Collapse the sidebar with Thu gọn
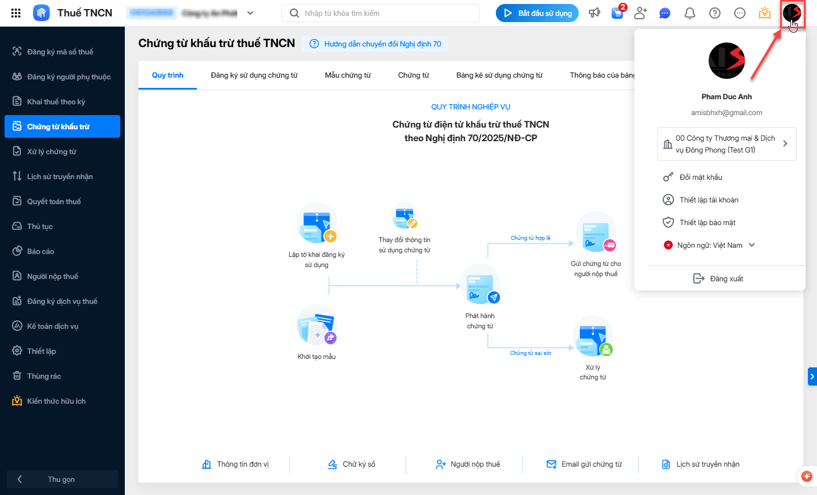Screen dimensions: 817x495 tap(62, 479)
